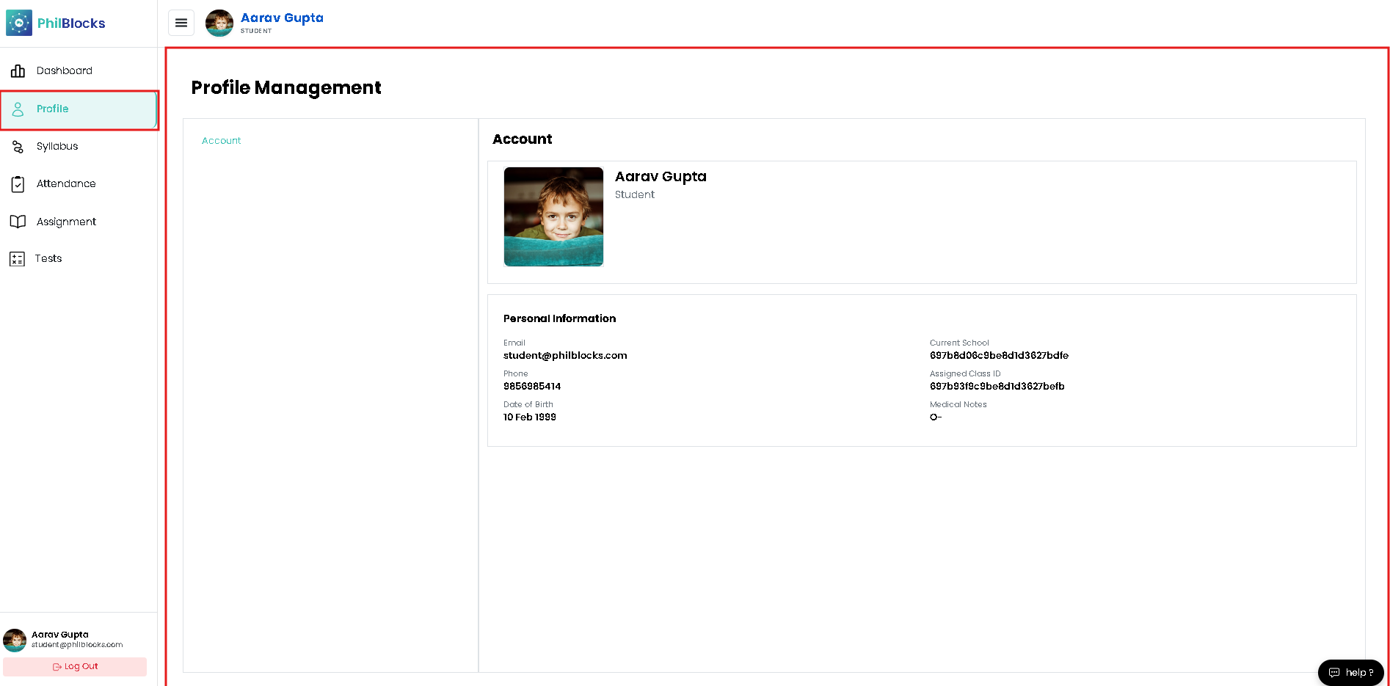This screenshot has height=686, width=1390.
Task: Click the email student@philblocks.com in Personal Information
Action: 565,356
